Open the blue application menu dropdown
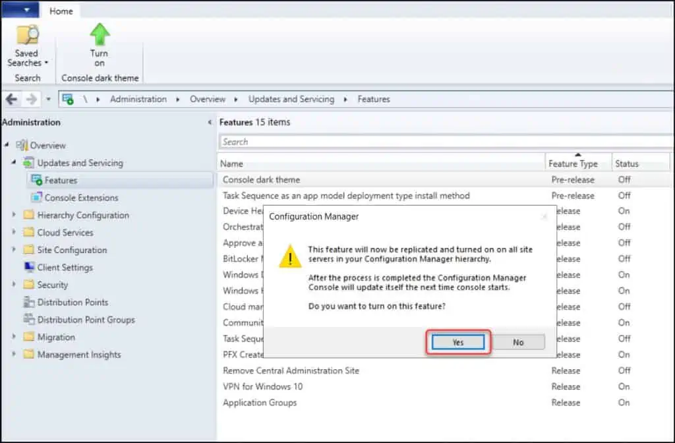 (x=20, y=9)
